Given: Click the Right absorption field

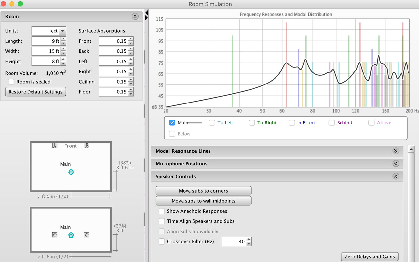Looking at the screenshot, I should [x=114, y=71].
